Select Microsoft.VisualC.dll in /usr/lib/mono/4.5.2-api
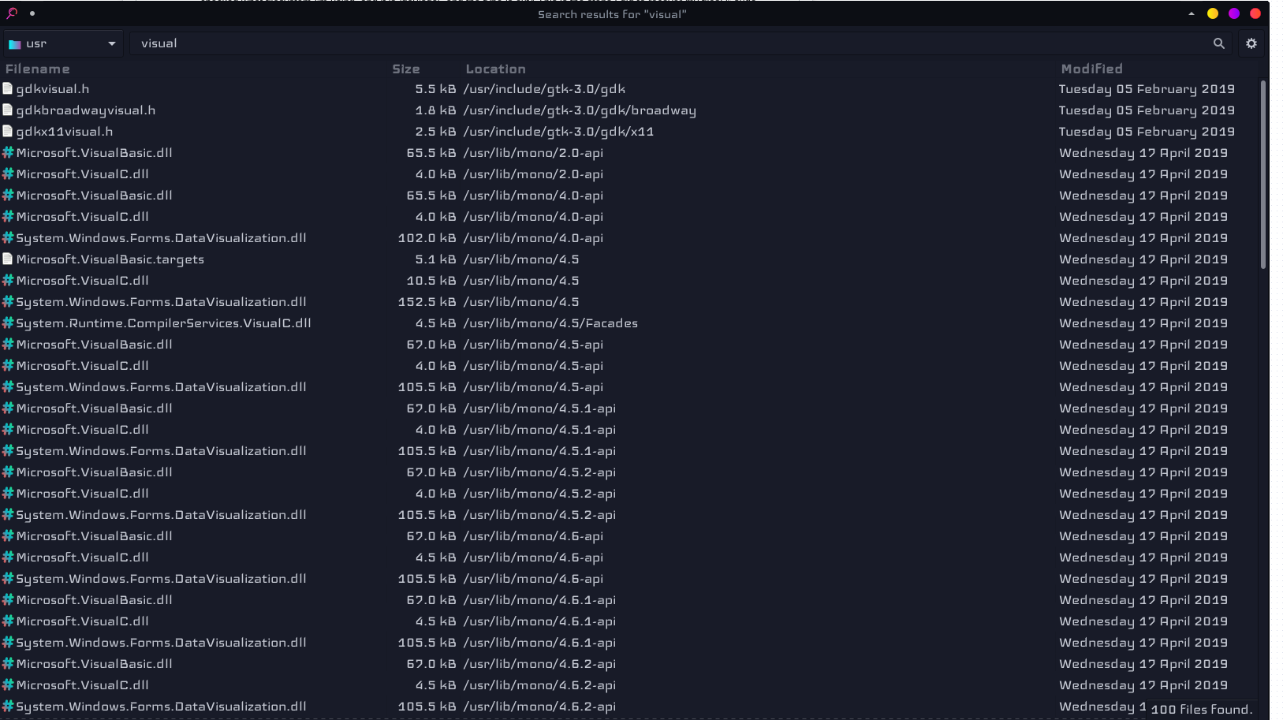This screenshot has height=720, width=1283. pos(83,493)
